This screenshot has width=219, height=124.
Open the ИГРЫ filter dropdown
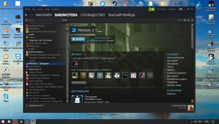pyautogui.click(x=65, y=20)
